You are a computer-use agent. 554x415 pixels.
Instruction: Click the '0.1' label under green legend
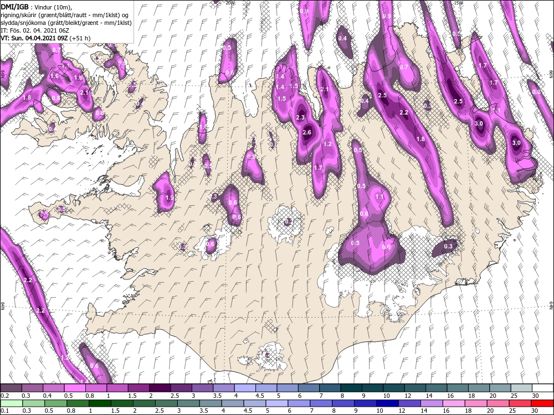(4, 411)
